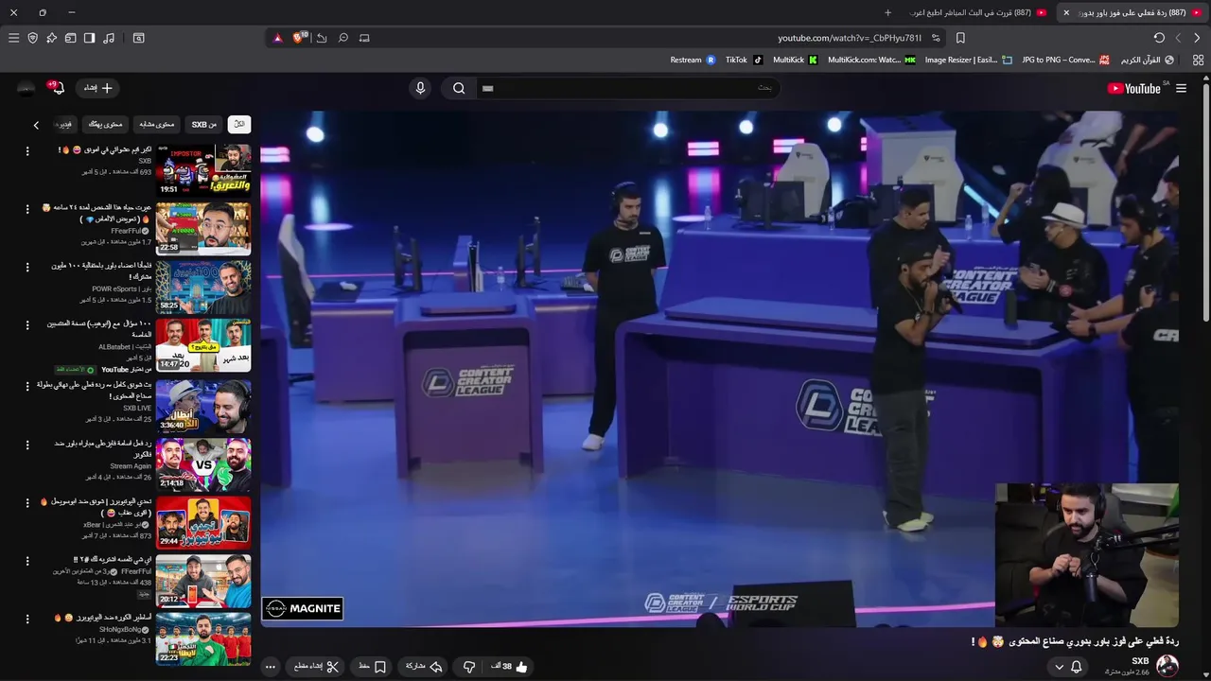Viewport: 1211px width, 681px height.
Task: Open the 58:25 POWR eSports video thumbnail
Action: [x=203, y=288]
